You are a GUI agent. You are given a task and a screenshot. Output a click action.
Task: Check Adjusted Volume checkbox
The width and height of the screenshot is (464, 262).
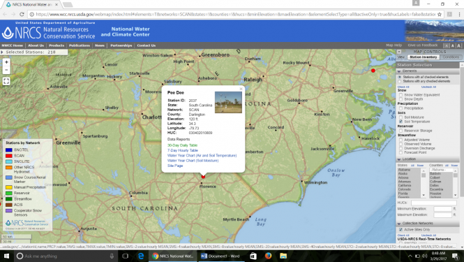[401, 140]
